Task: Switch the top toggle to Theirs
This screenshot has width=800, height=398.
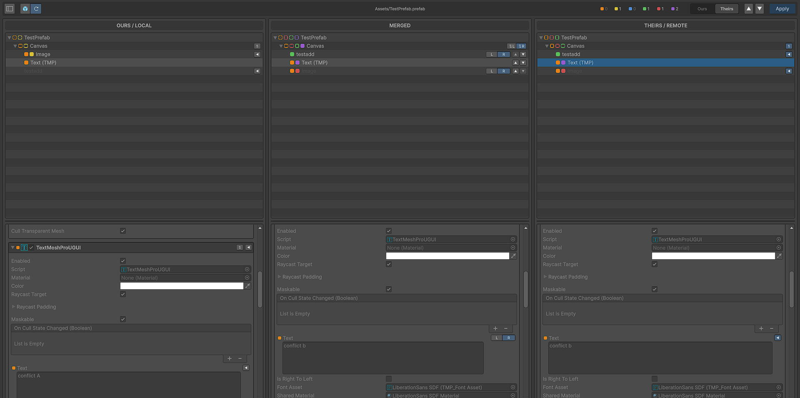Action: coord(727,9)
